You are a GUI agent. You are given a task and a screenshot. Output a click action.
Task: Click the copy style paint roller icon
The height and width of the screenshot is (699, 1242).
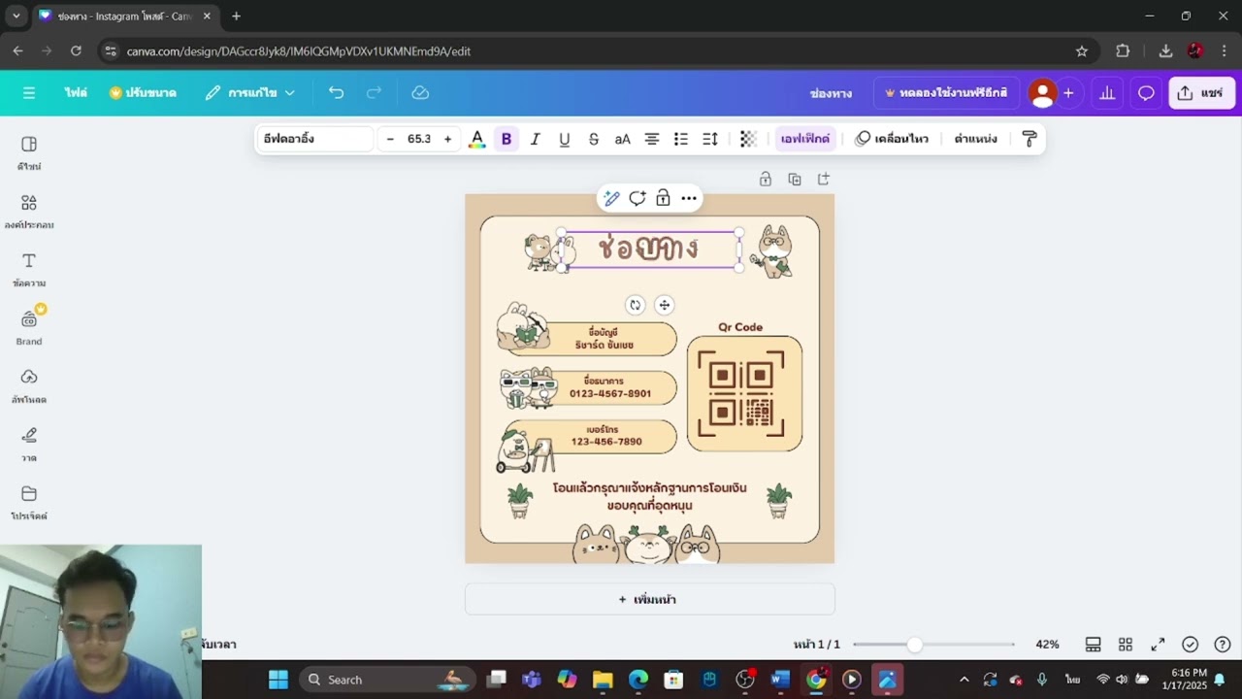[x=1030, y=139]
